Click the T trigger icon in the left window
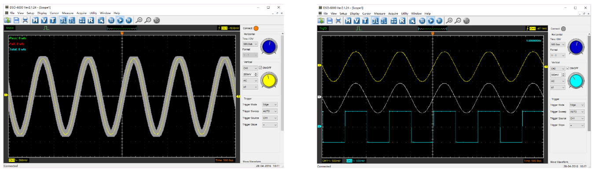 pos(53,20)
